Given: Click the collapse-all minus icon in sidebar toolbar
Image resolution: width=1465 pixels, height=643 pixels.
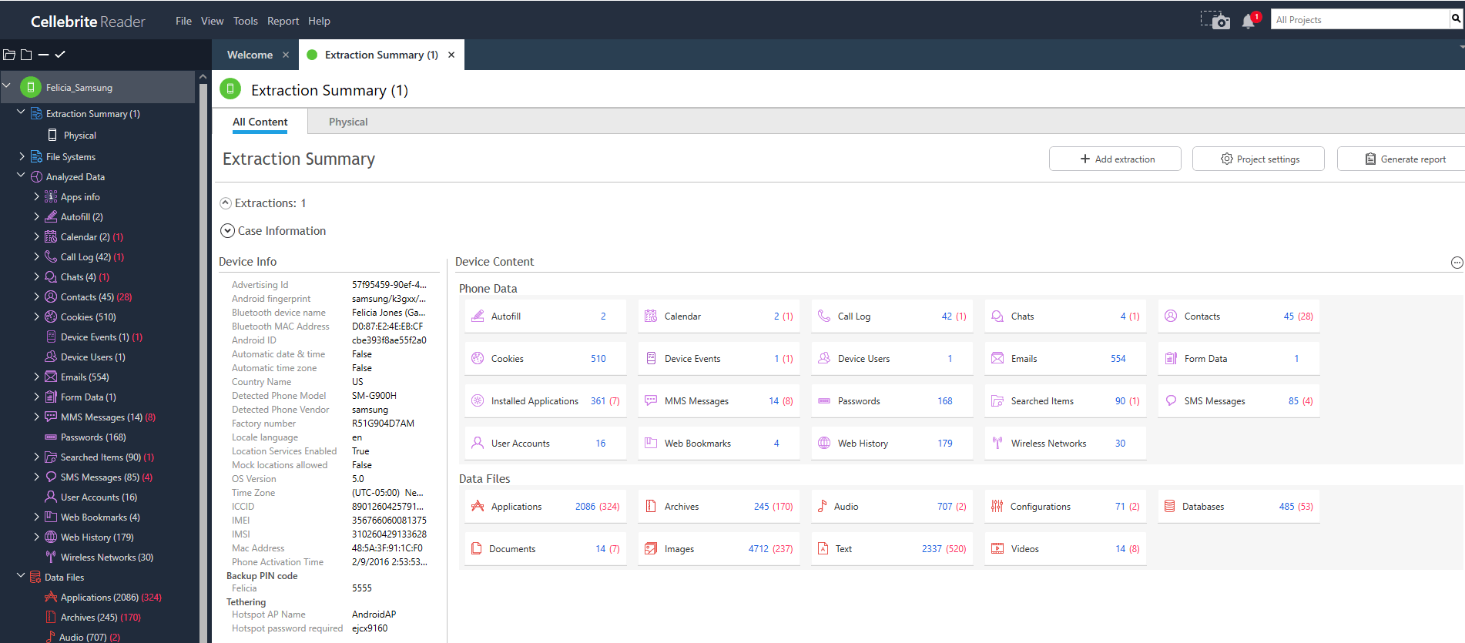Looking at the screenshot, I should pyautogui.click(x=43, y=55).
